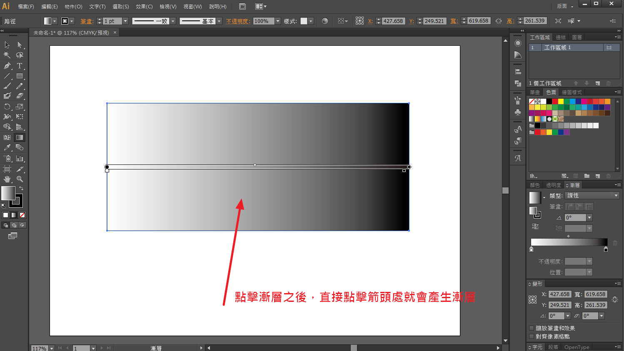Swap fill and stroke colors
Image resolution: width=624 pixels, height=351 pixels.
(21, 189)
